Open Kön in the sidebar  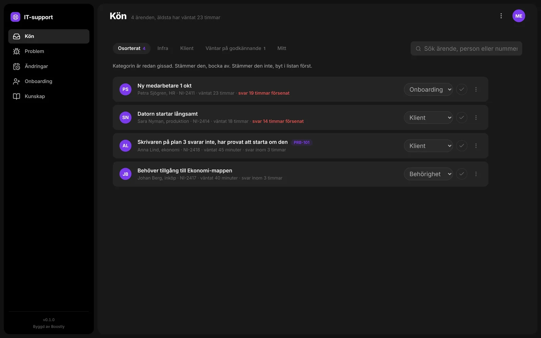pyautogui.click(x=49, y=36)
